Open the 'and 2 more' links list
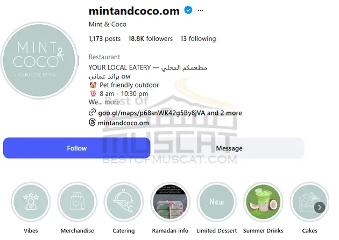Viewport: 339px width, 240px height. (x=224, y=113)
